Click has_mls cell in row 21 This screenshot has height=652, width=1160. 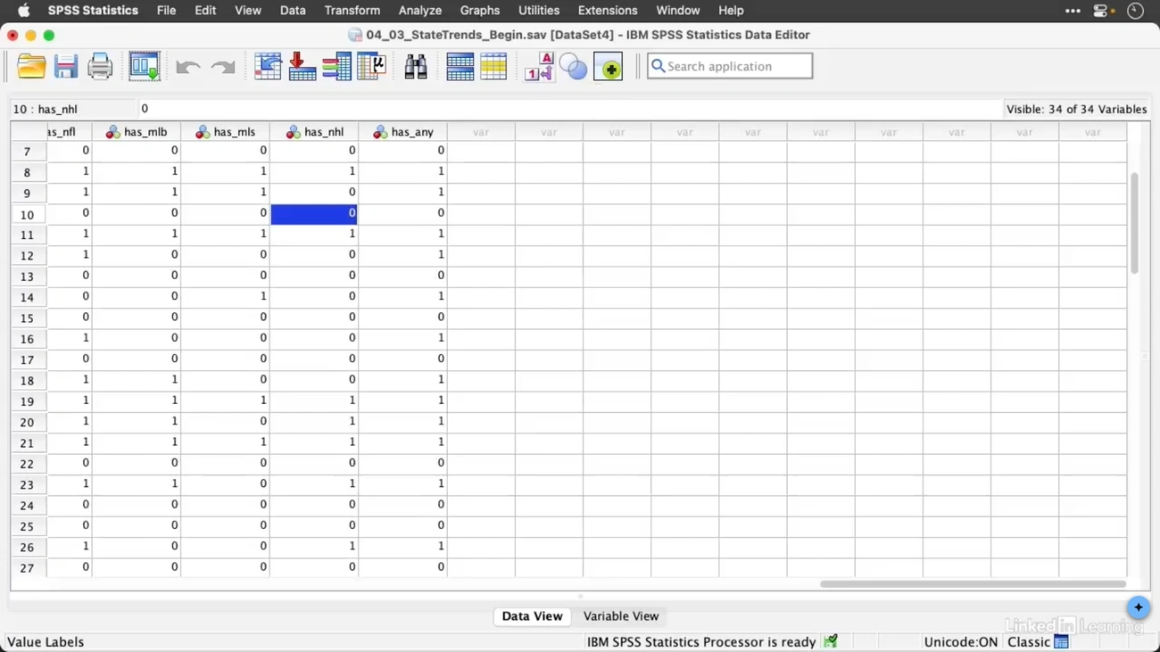(x=226, y=442)
